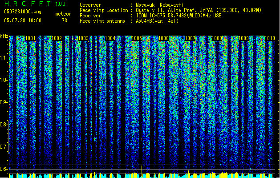
Task: Click the A504HB(yagi 4el) antenna text
Action: pyautogui.click(x=157, y=21)
